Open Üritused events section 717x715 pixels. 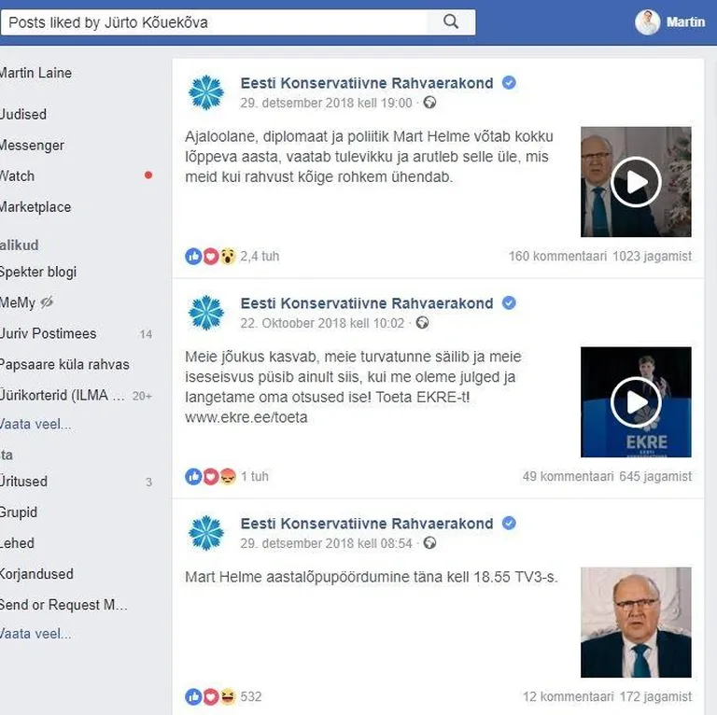tap(23, 482)
